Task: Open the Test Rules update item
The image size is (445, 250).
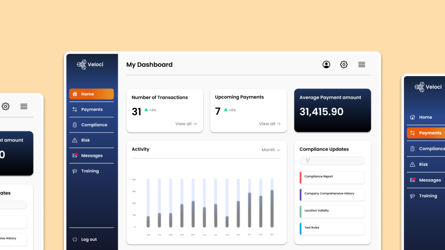Action: (x=332, y=229)
